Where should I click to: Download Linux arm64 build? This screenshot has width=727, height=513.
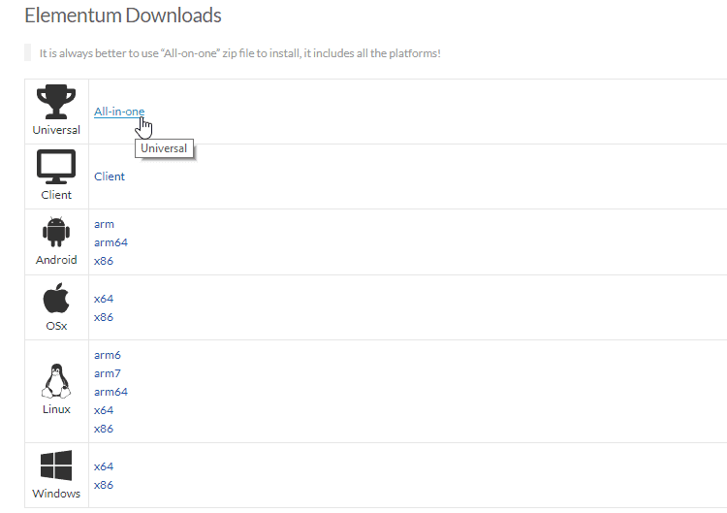(111, 392)
